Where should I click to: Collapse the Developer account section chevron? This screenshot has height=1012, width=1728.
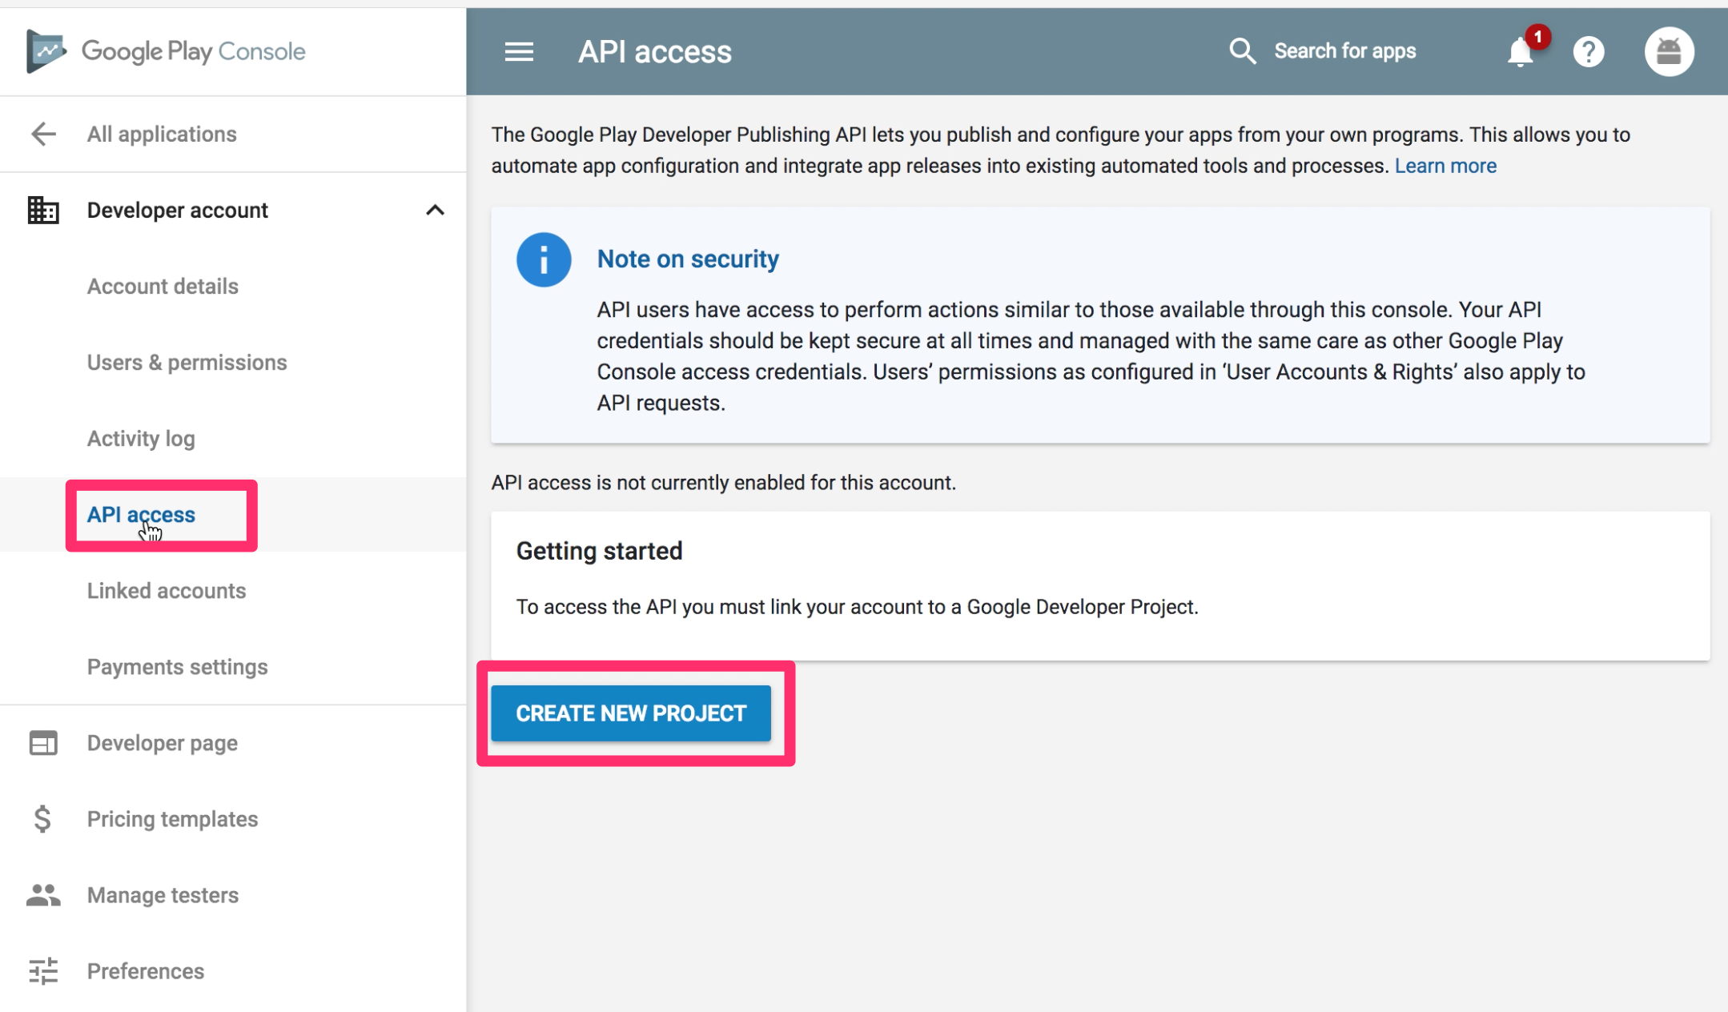pos(435,210)
